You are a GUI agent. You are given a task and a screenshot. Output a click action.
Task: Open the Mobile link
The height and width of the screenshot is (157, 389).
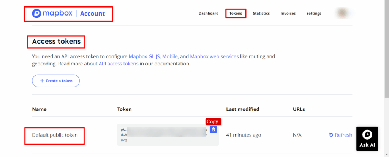[170, 56]
